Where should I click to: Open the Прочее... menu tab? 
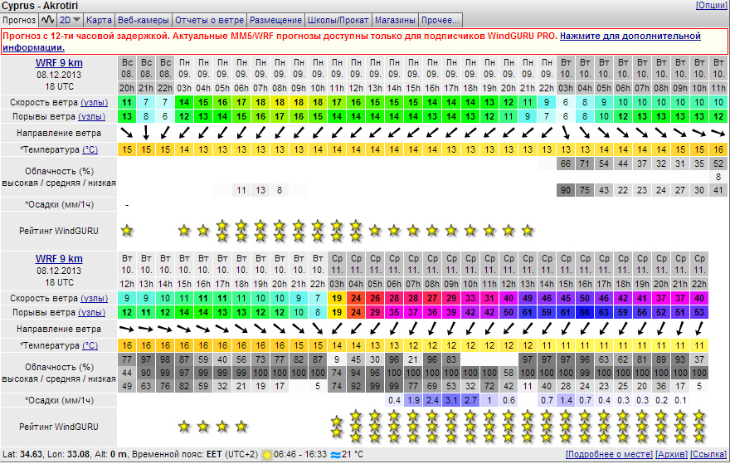pyautogui.click(x=440, y=20)
